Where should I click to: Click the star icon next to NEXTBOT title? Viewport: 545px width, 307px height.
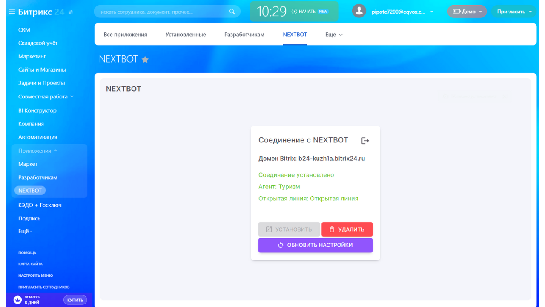point(145,60)
